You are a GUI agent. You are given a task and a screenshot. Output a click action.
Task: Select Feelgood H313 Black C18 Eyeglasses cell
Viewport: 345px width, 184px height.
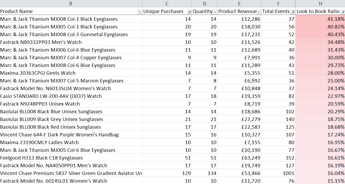click(x=71, y=158)
